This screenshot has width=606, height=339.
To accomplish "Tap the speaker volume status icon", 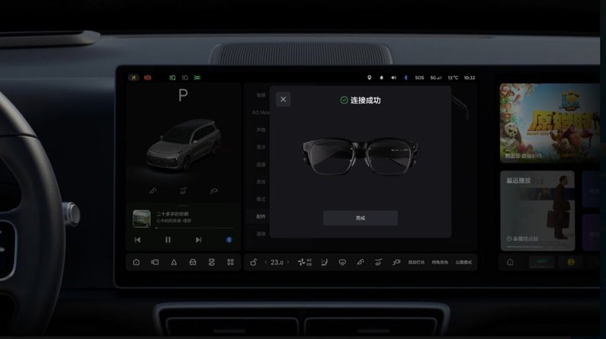I will [x=393, y=78].
